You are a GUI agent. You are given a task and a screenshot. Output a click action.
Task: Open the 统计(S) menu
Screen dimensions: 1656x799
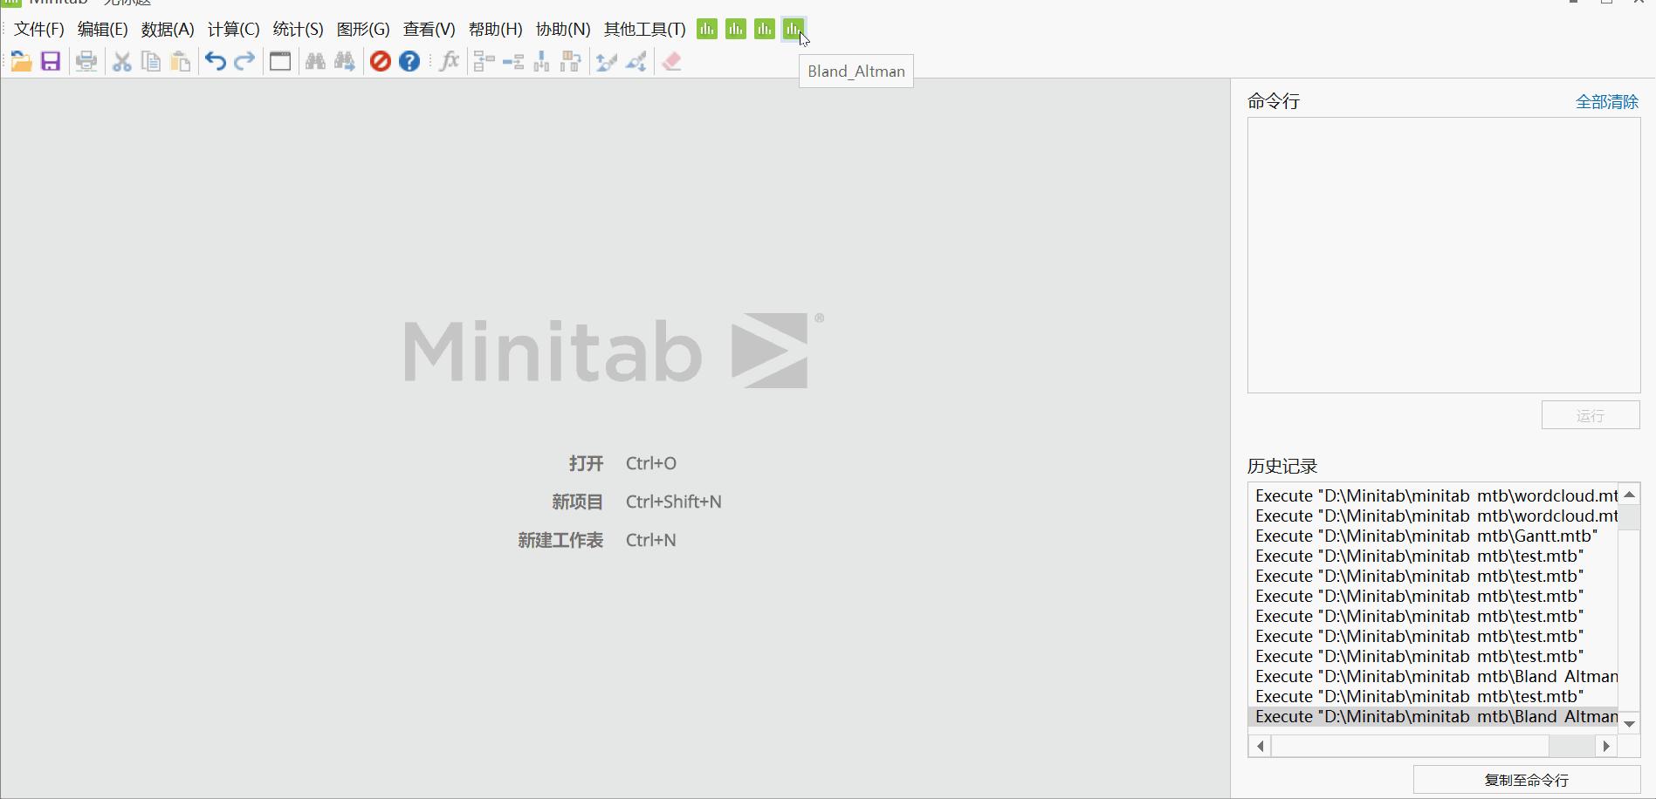pos(297,28)
